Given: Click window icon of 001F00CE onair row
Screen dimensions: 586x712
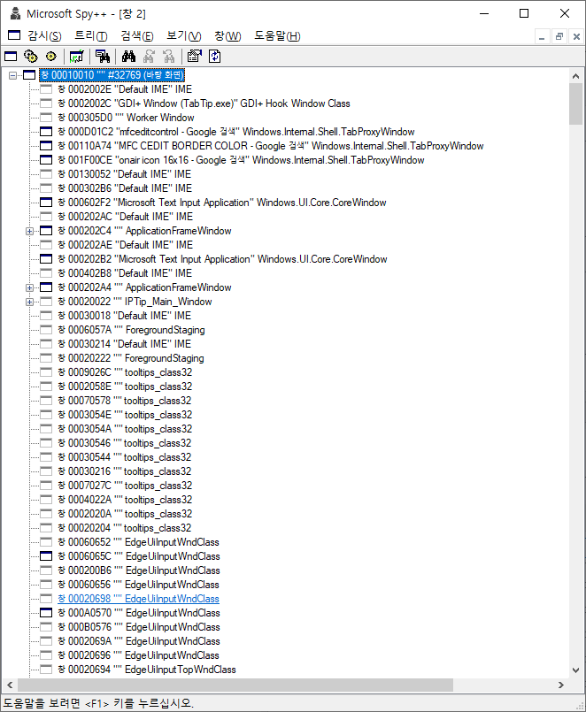Looking at the screenshot, I should tap(46, 160).
